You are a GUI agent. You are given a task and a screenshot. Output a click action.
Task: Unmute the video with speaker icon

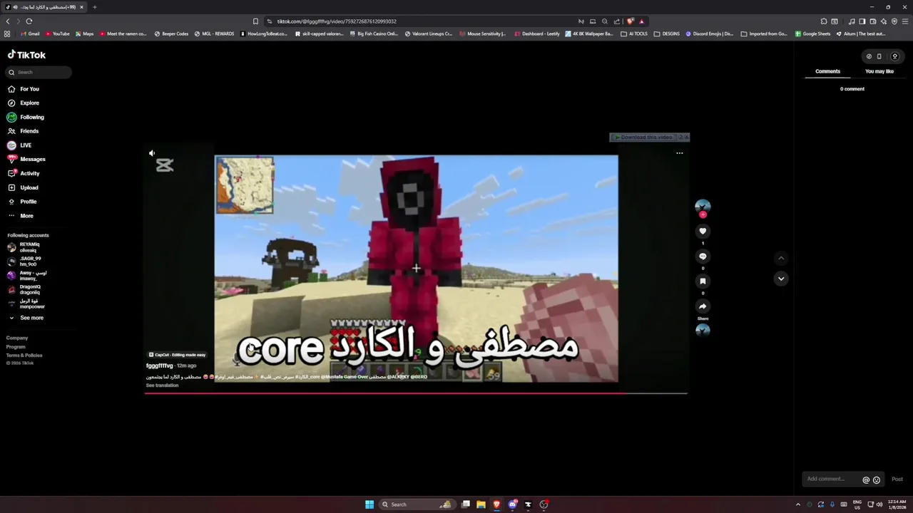[x=151, y=153]
